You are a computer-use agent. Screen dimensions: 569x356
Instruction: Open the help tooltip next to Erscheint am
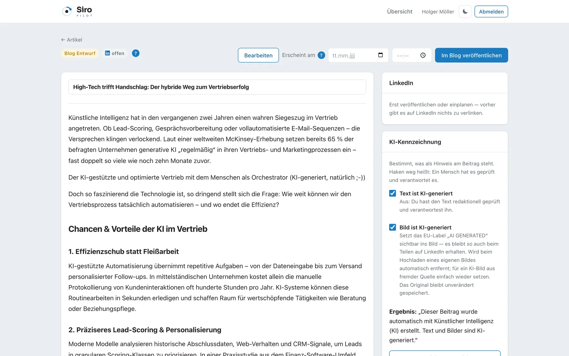click(321, 55)
